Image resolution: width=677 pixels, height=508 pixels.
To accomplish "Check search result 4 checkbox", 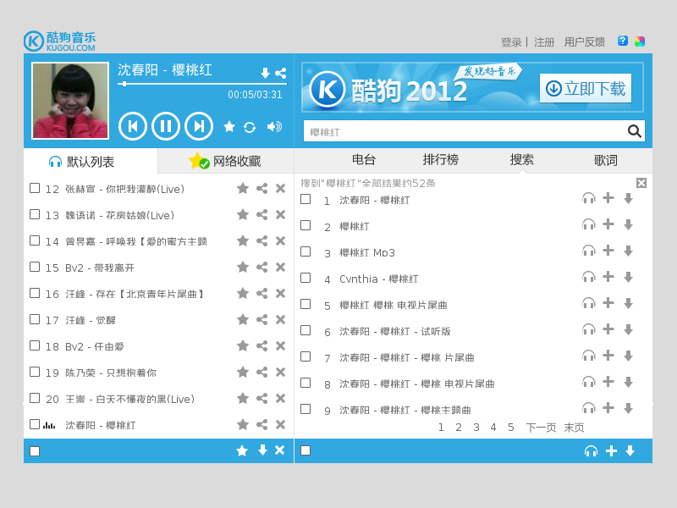I will click(305, 278).
